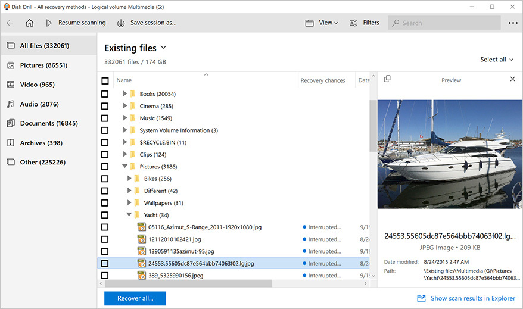Click the Recover all button
This screenshot has height=309, width=523.
tap(135, 298)
